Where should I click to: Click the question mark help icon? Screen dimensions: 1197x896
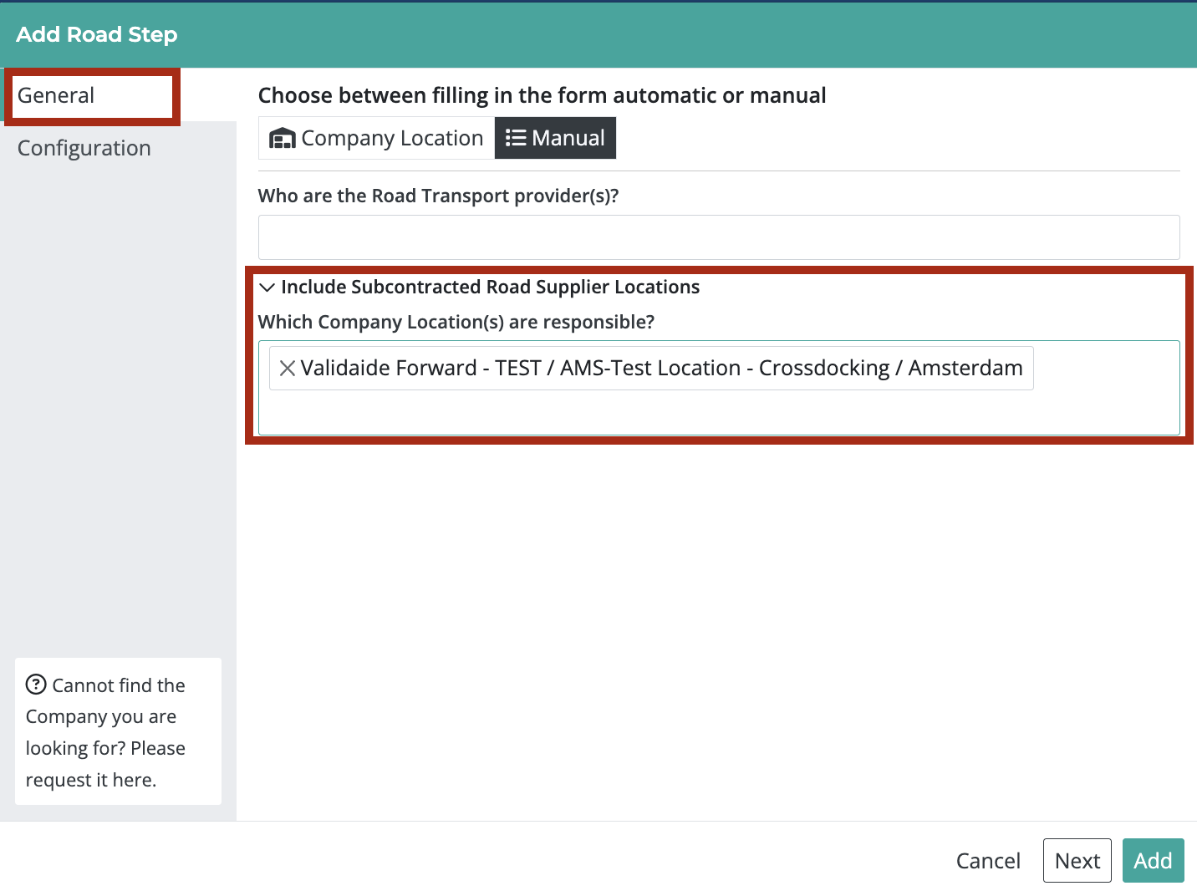coord(37,685)
